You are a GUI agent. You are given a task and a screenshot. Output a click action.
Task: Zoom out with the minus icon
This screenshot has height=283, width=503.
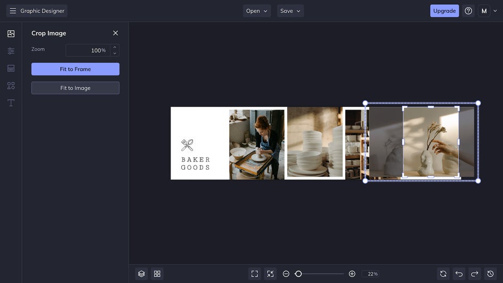pos(286,274)
